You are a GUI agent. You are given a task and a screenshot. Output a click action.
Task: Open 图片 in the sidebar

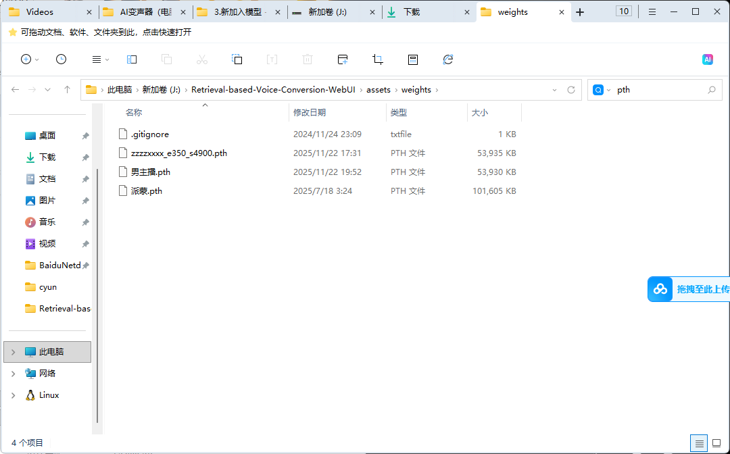[47, 201]
